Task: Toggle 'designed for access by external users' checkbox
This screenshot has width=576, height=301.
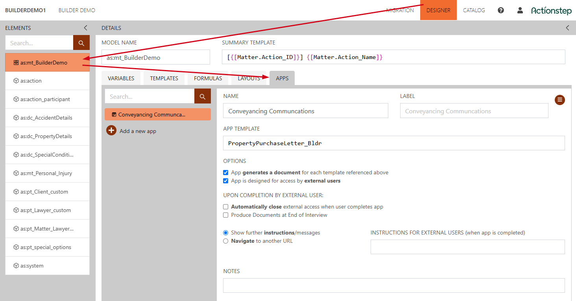Action: click(x=225, y=181)
